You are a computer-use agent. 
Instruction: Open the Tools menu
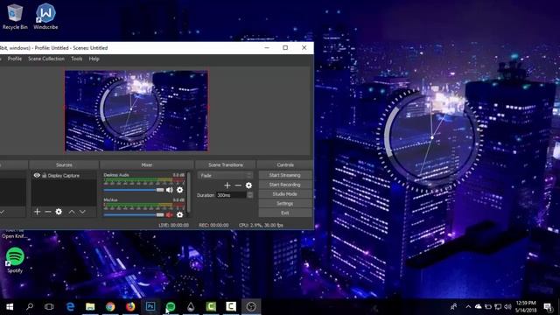tap(76, 59)
